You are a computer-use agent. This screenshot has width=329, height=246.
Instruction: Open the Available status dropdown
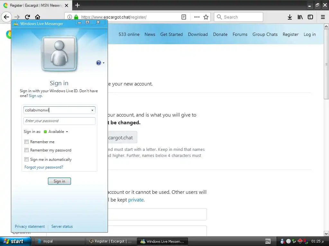[56, 132]
